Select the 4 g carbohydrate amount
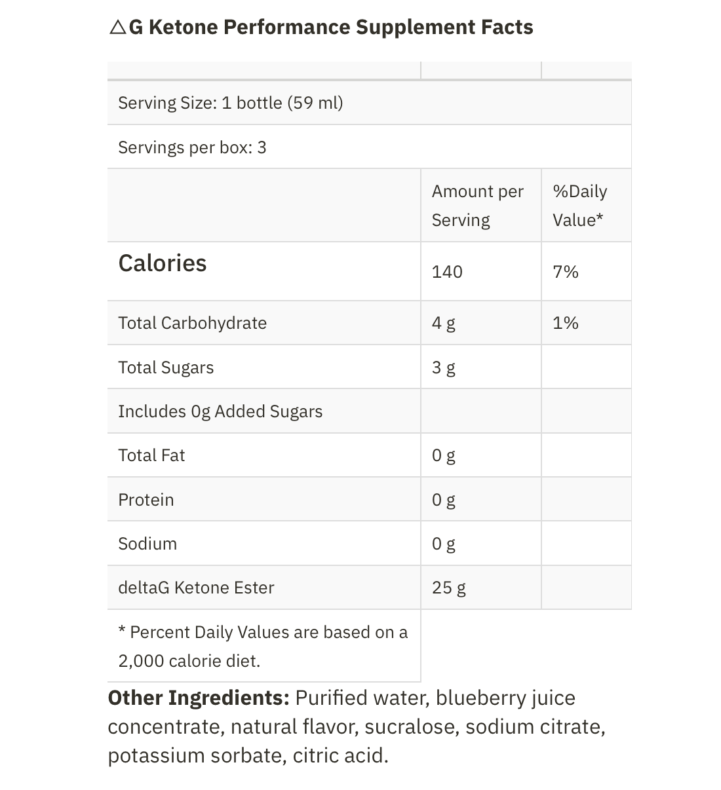This screenshot has height=790, width=721. point(443,323)
